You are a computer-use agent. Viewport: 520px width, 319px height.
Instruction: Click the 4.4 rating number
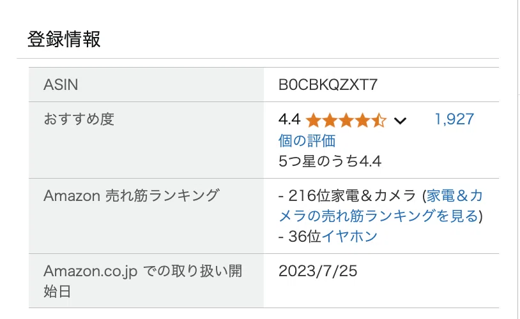[289, 119]
